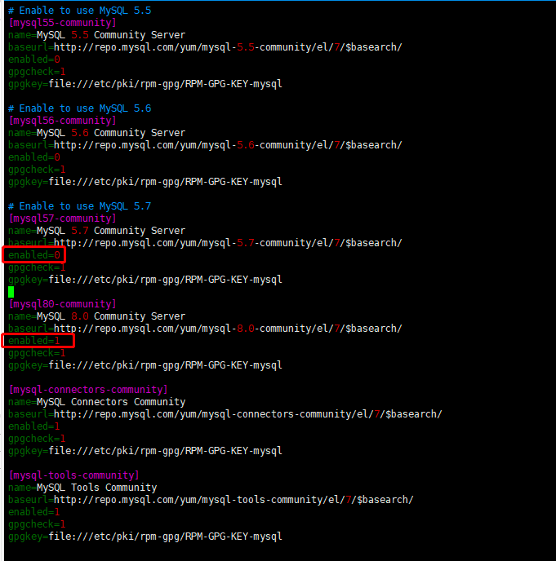The height and width of the screenshot is (561, 556).
Task: Click gpgcheck=1 under mysql80-community
Action: tap(37, 353)
